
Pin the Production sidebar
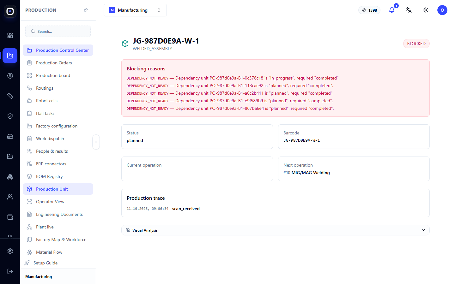pyautogui.click(x=86, y=10)
